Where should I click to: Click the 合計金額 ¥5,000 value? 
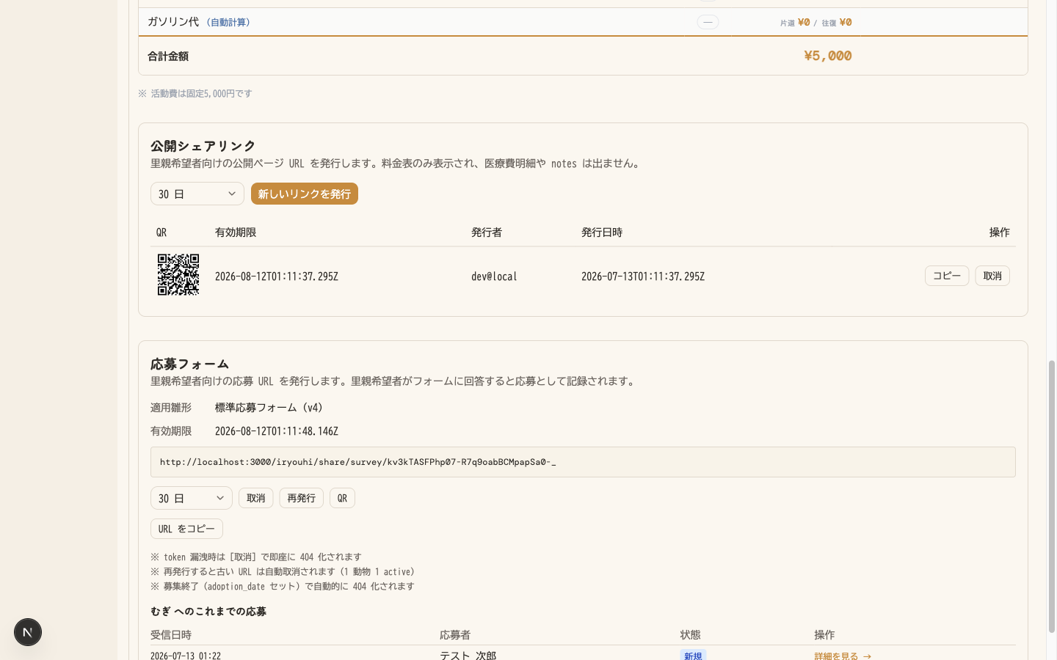(x=828, y=56)
